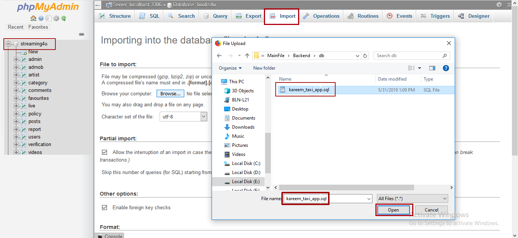This screenshot has height=238, width=518.
Task: Collapse the streaming4u database tree
Action: 8,44
